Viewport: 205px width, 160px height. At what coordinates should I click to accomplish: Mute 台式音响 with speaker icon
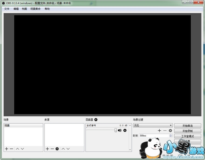120,130
